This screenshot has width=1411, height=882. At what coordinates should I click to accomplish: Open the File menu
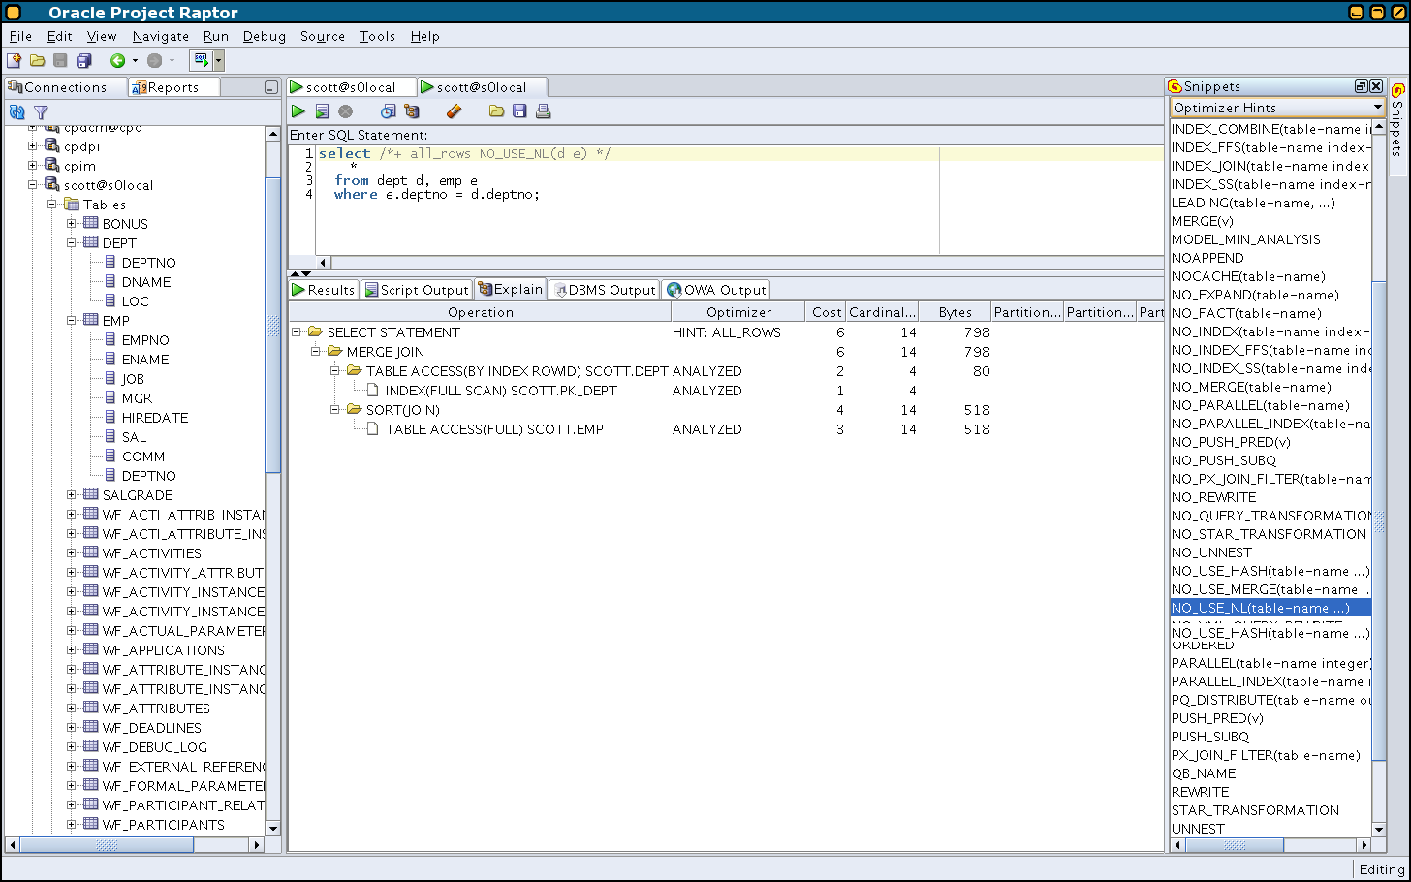point(20,36)
